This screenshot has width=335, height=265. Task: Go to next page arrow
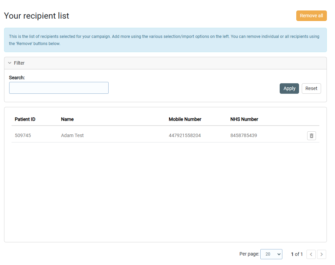(x=321, y=255)
